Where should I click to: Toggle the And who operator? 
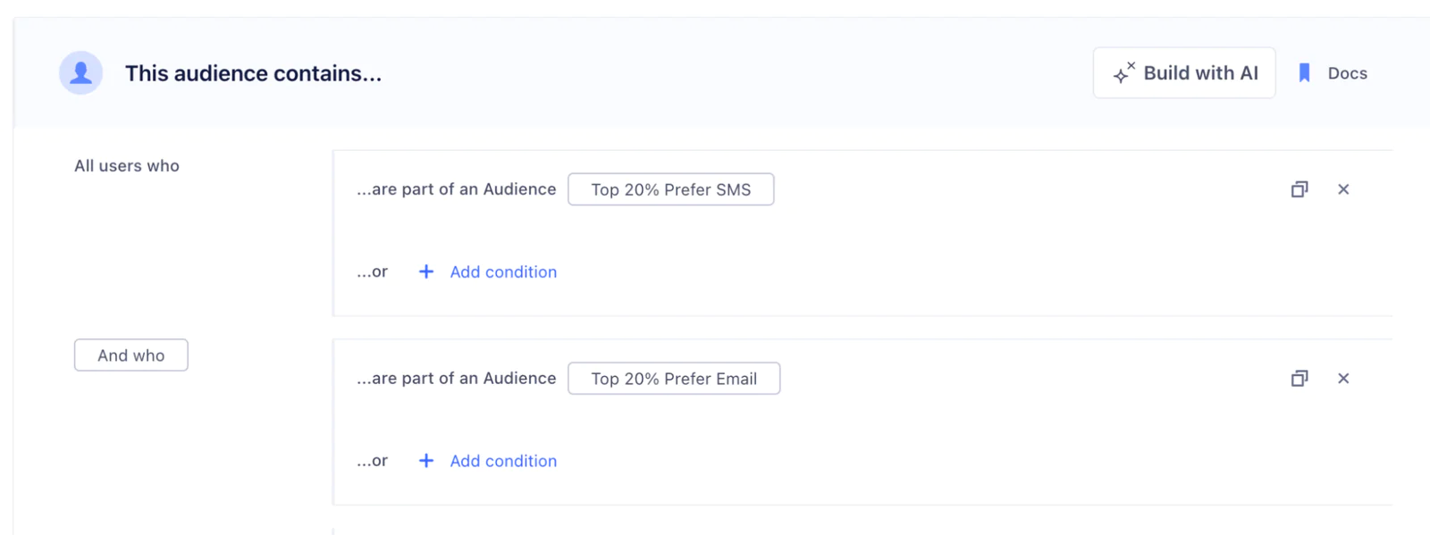(x=130, y=355)
